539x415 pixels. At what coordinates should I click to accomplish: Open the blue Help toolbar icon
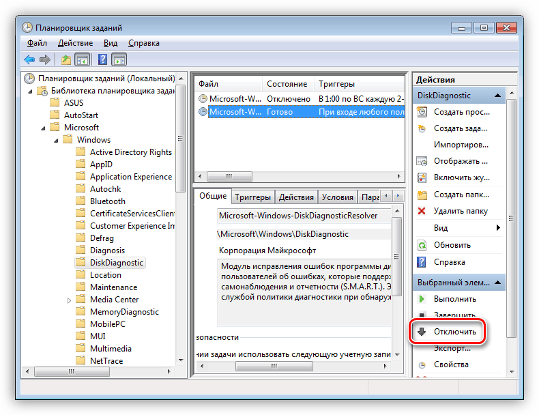[102, 60]
